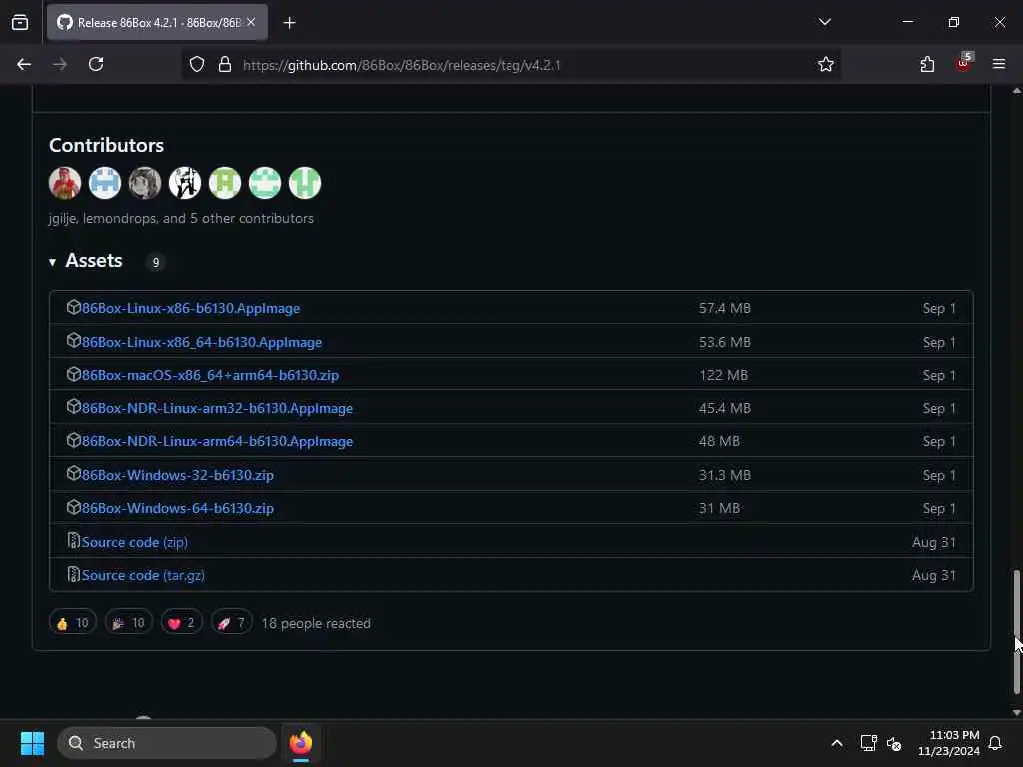
Task: Close the Release 86Box 4.2.1 tab
Action: pyautogui.click(x=251, y=22)
